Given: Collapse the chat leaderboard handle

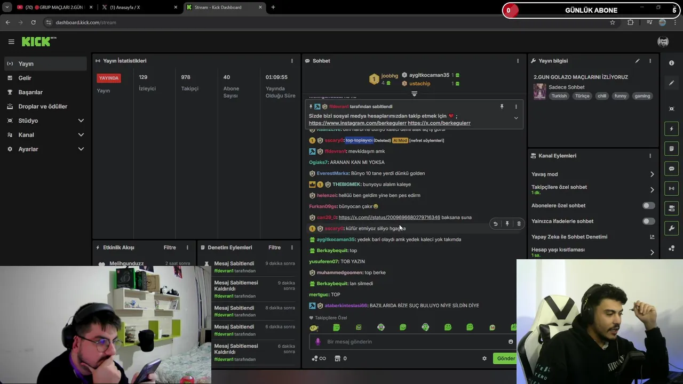Looking at the screenshot, I should [x=414, y=94].
